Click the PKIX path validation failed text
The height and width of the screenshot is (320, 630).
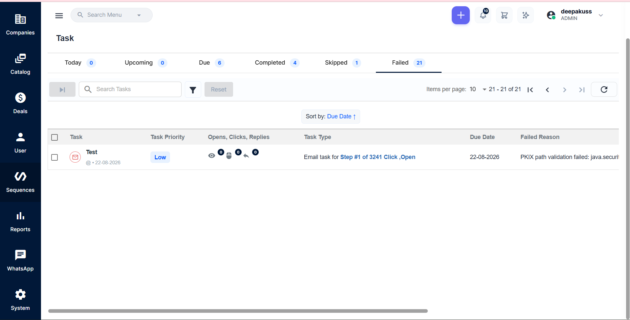tap(569, 157)
